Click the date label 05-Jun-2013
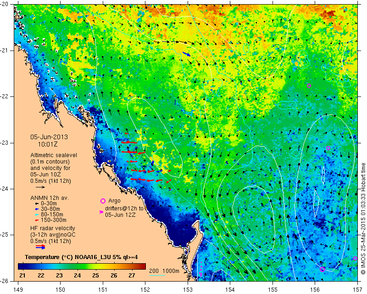Image resolution: width=367 pixels, height=294 pixels. tap(49, 137)
